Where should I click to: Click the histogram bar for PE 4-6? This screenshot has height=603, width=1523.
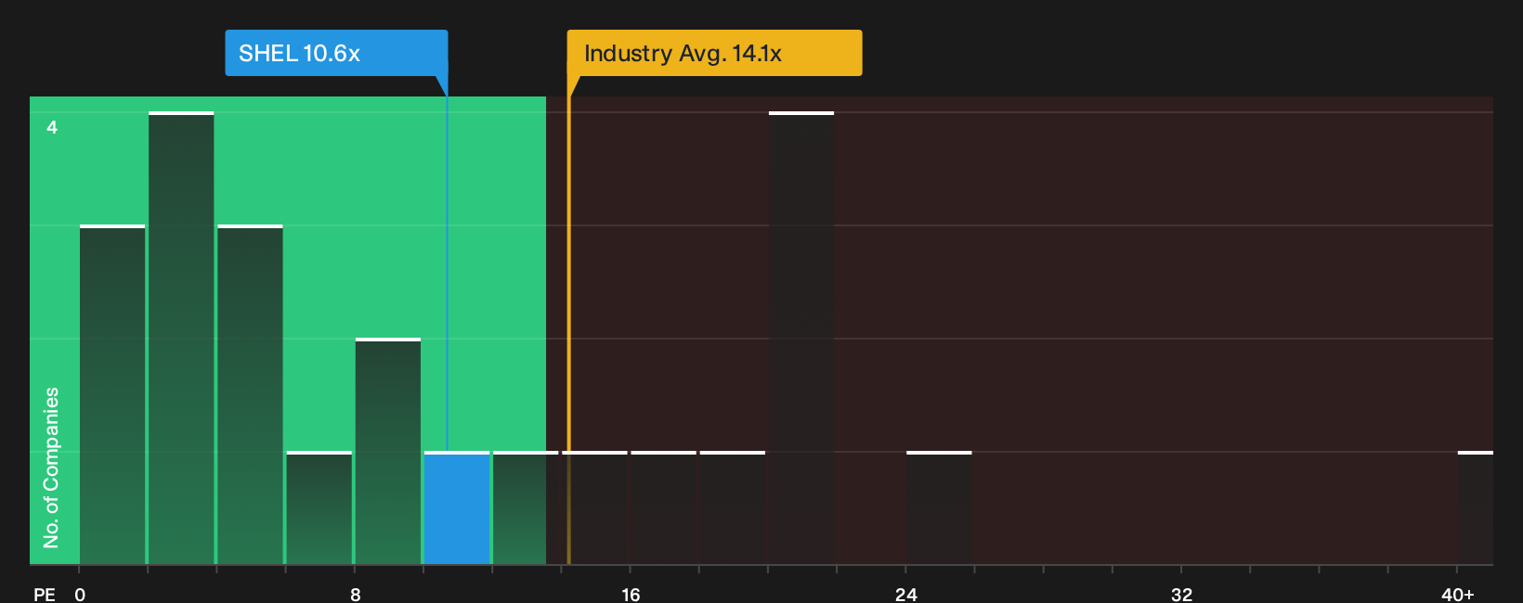point(250,394)
